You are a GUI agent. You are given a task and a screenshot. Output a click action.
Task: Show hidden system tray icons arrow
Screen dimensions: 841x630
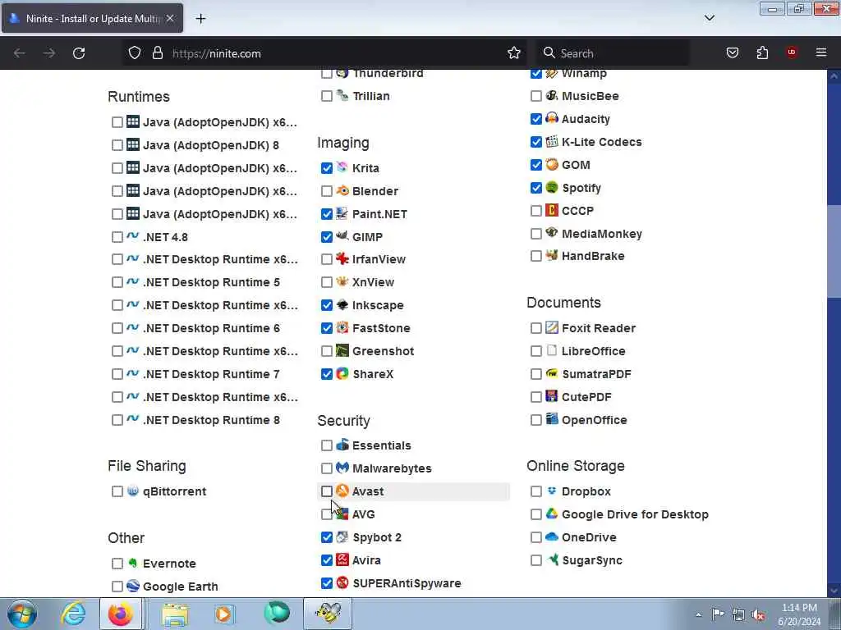[698, 614]
